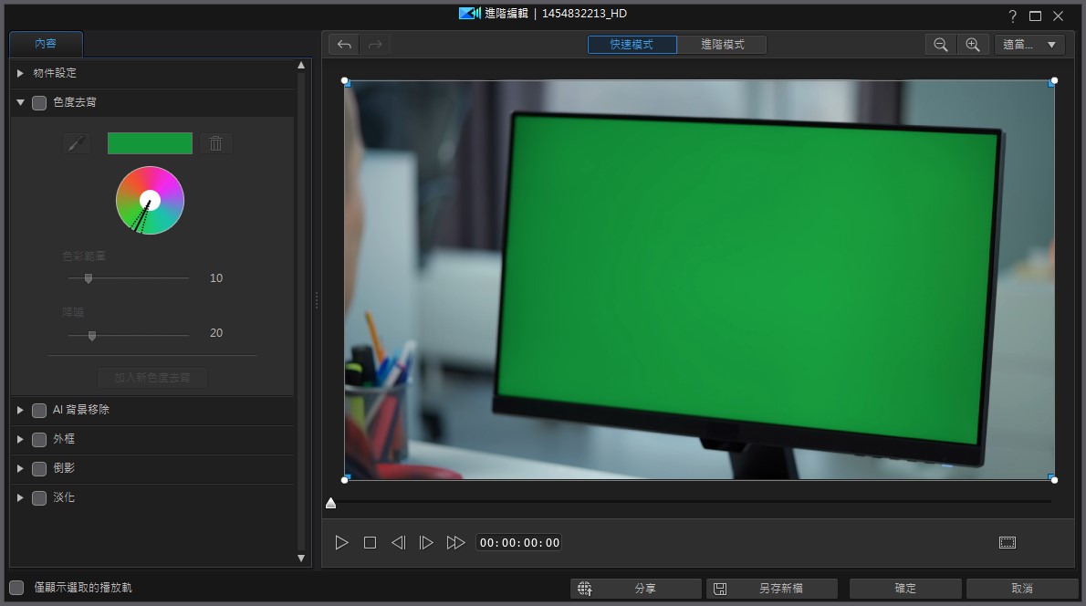Enable the 色度去背 checkbox
This screenshot has height=606, width=1086.
pyautogui.click(x=39, y=103)
